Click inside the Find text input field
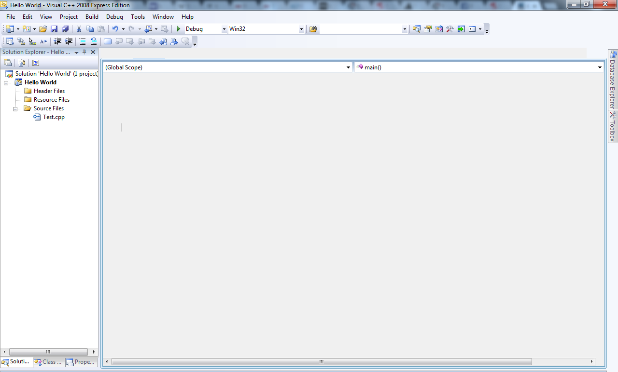 [x=361, y=29]
